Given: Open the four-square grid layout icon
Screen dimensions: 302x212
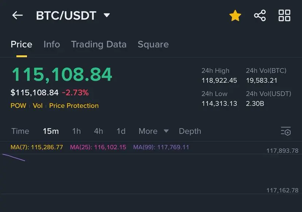Looking at the screenshot, I should (x=284, y=15).
